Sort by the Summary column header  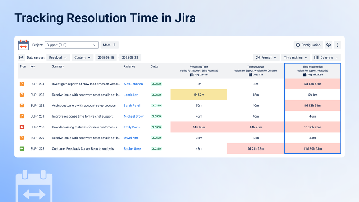tap(58, 66)
